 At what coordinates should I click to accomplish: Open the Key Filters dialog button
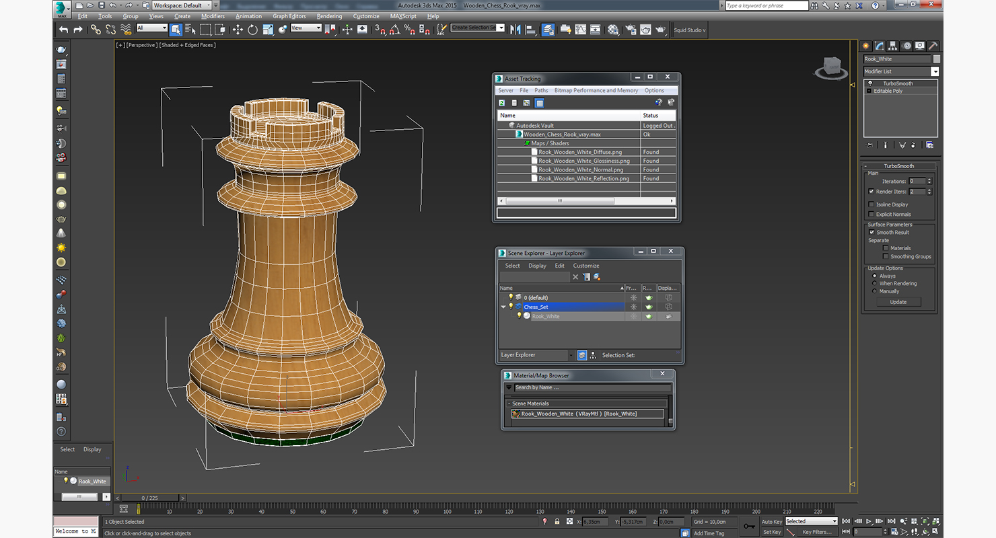coord(816,532)
